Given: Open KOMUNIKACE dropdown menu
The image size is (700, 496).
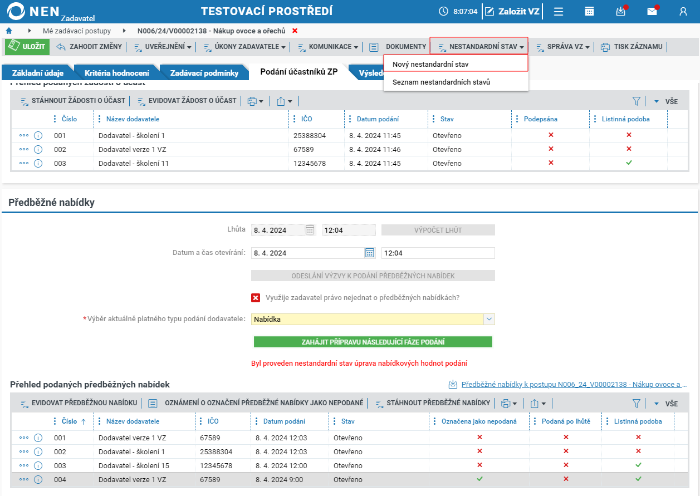Looking at the screenshot, I should tap(327, 47).
